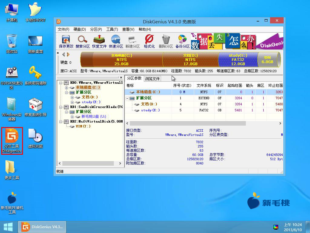The height and width of the screenshot is (233, 310).
Task: Click the data-loss advertisement banner
Action: tap(237, 41)
